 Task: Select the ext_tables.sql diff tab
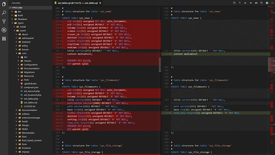click(76, 3)
